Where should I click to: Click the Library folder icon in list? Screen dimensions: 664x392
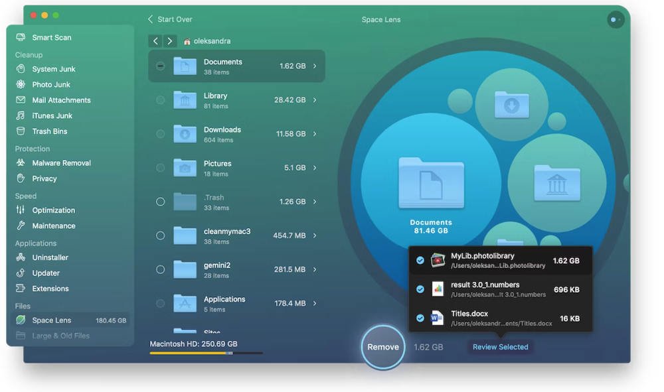coord(185,99)
